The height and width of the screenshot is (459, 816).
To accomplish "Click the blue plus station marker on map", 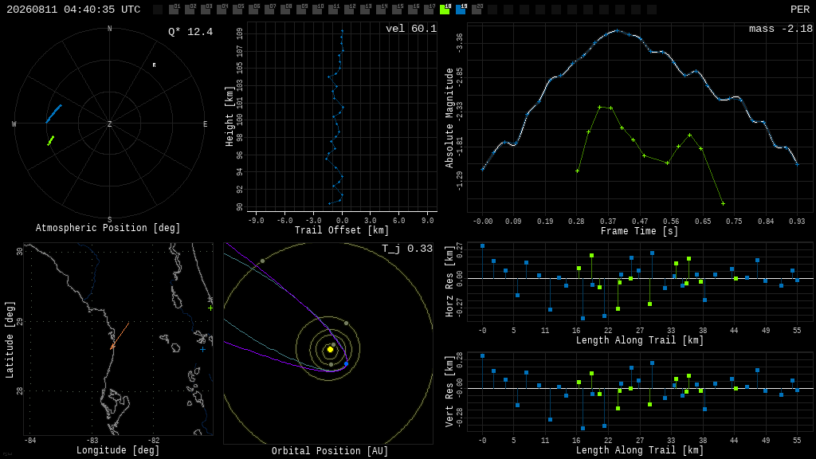I will tap(203, 349).
